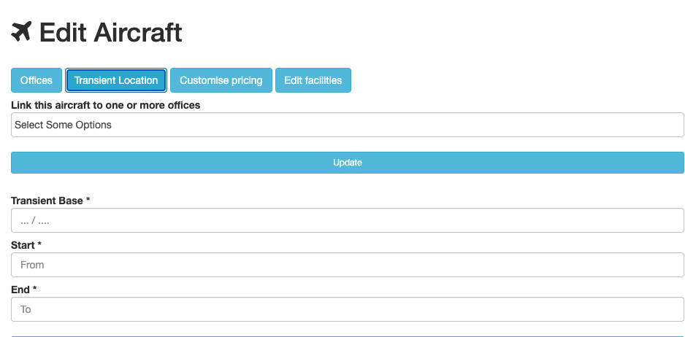Click into the Start 'From' field

point(348,265)
